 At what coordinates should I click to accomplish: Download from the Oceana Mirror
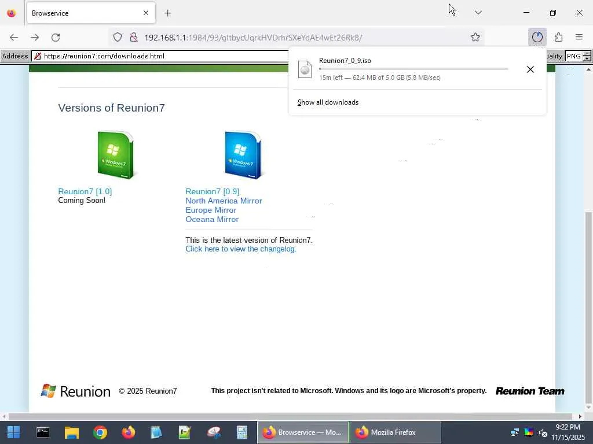tap(212, 219)
